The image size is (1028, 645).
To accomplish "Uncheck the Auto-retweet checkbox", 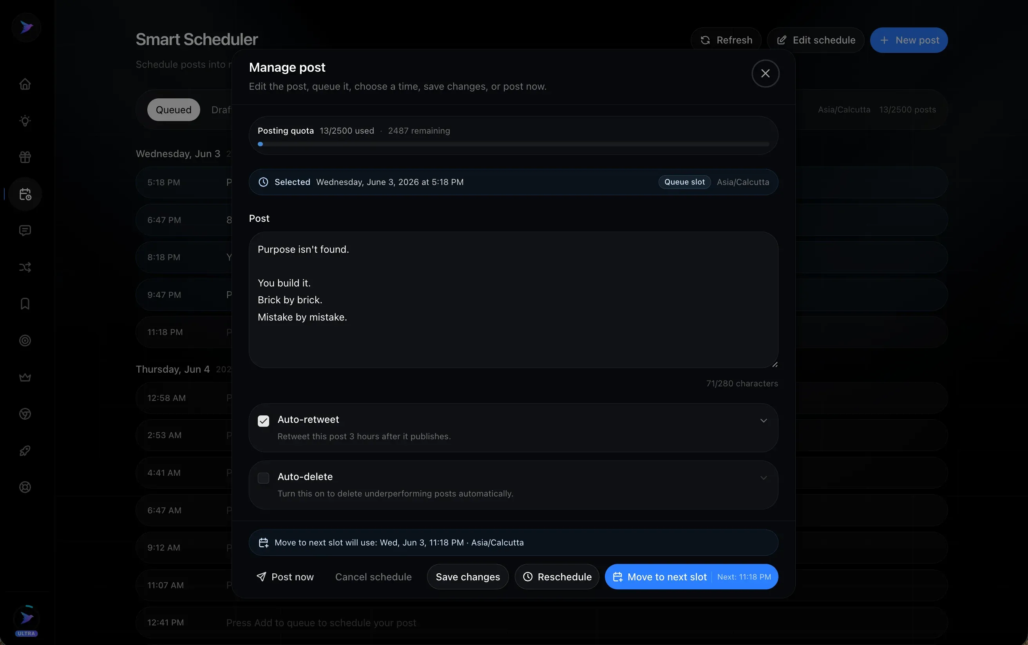I will tap(264, 421).
